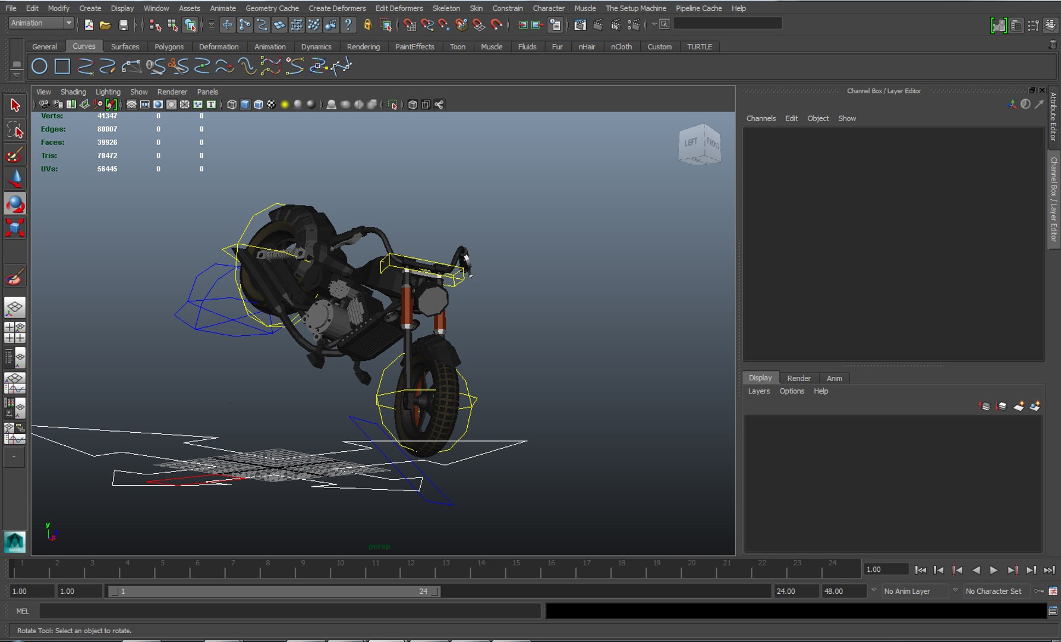Switch to four view layout icon
The height and width of the screenshot is (642, 1061).
(x=15, y=332)
